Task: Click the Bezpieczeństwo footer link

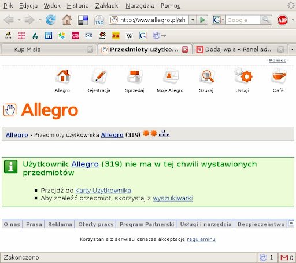Action: [261, 224]
